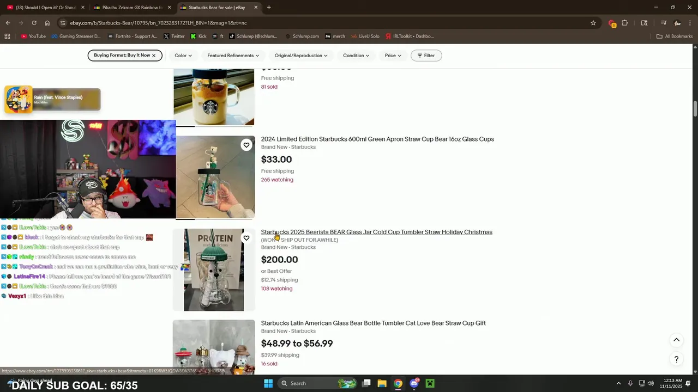698x392 pixels.
Task: Open the browser extensions puzzle icon
Action: tap(625, 23)
